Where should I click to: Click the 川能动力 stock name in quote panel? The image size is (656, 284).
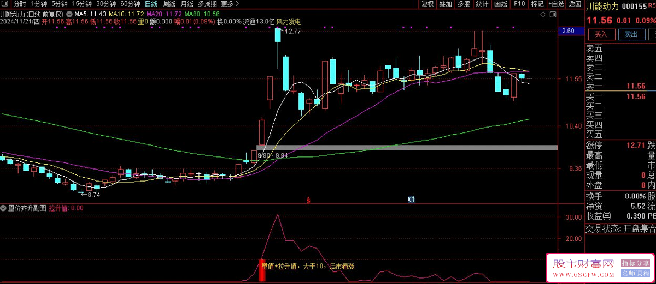[x=603, y=7]
